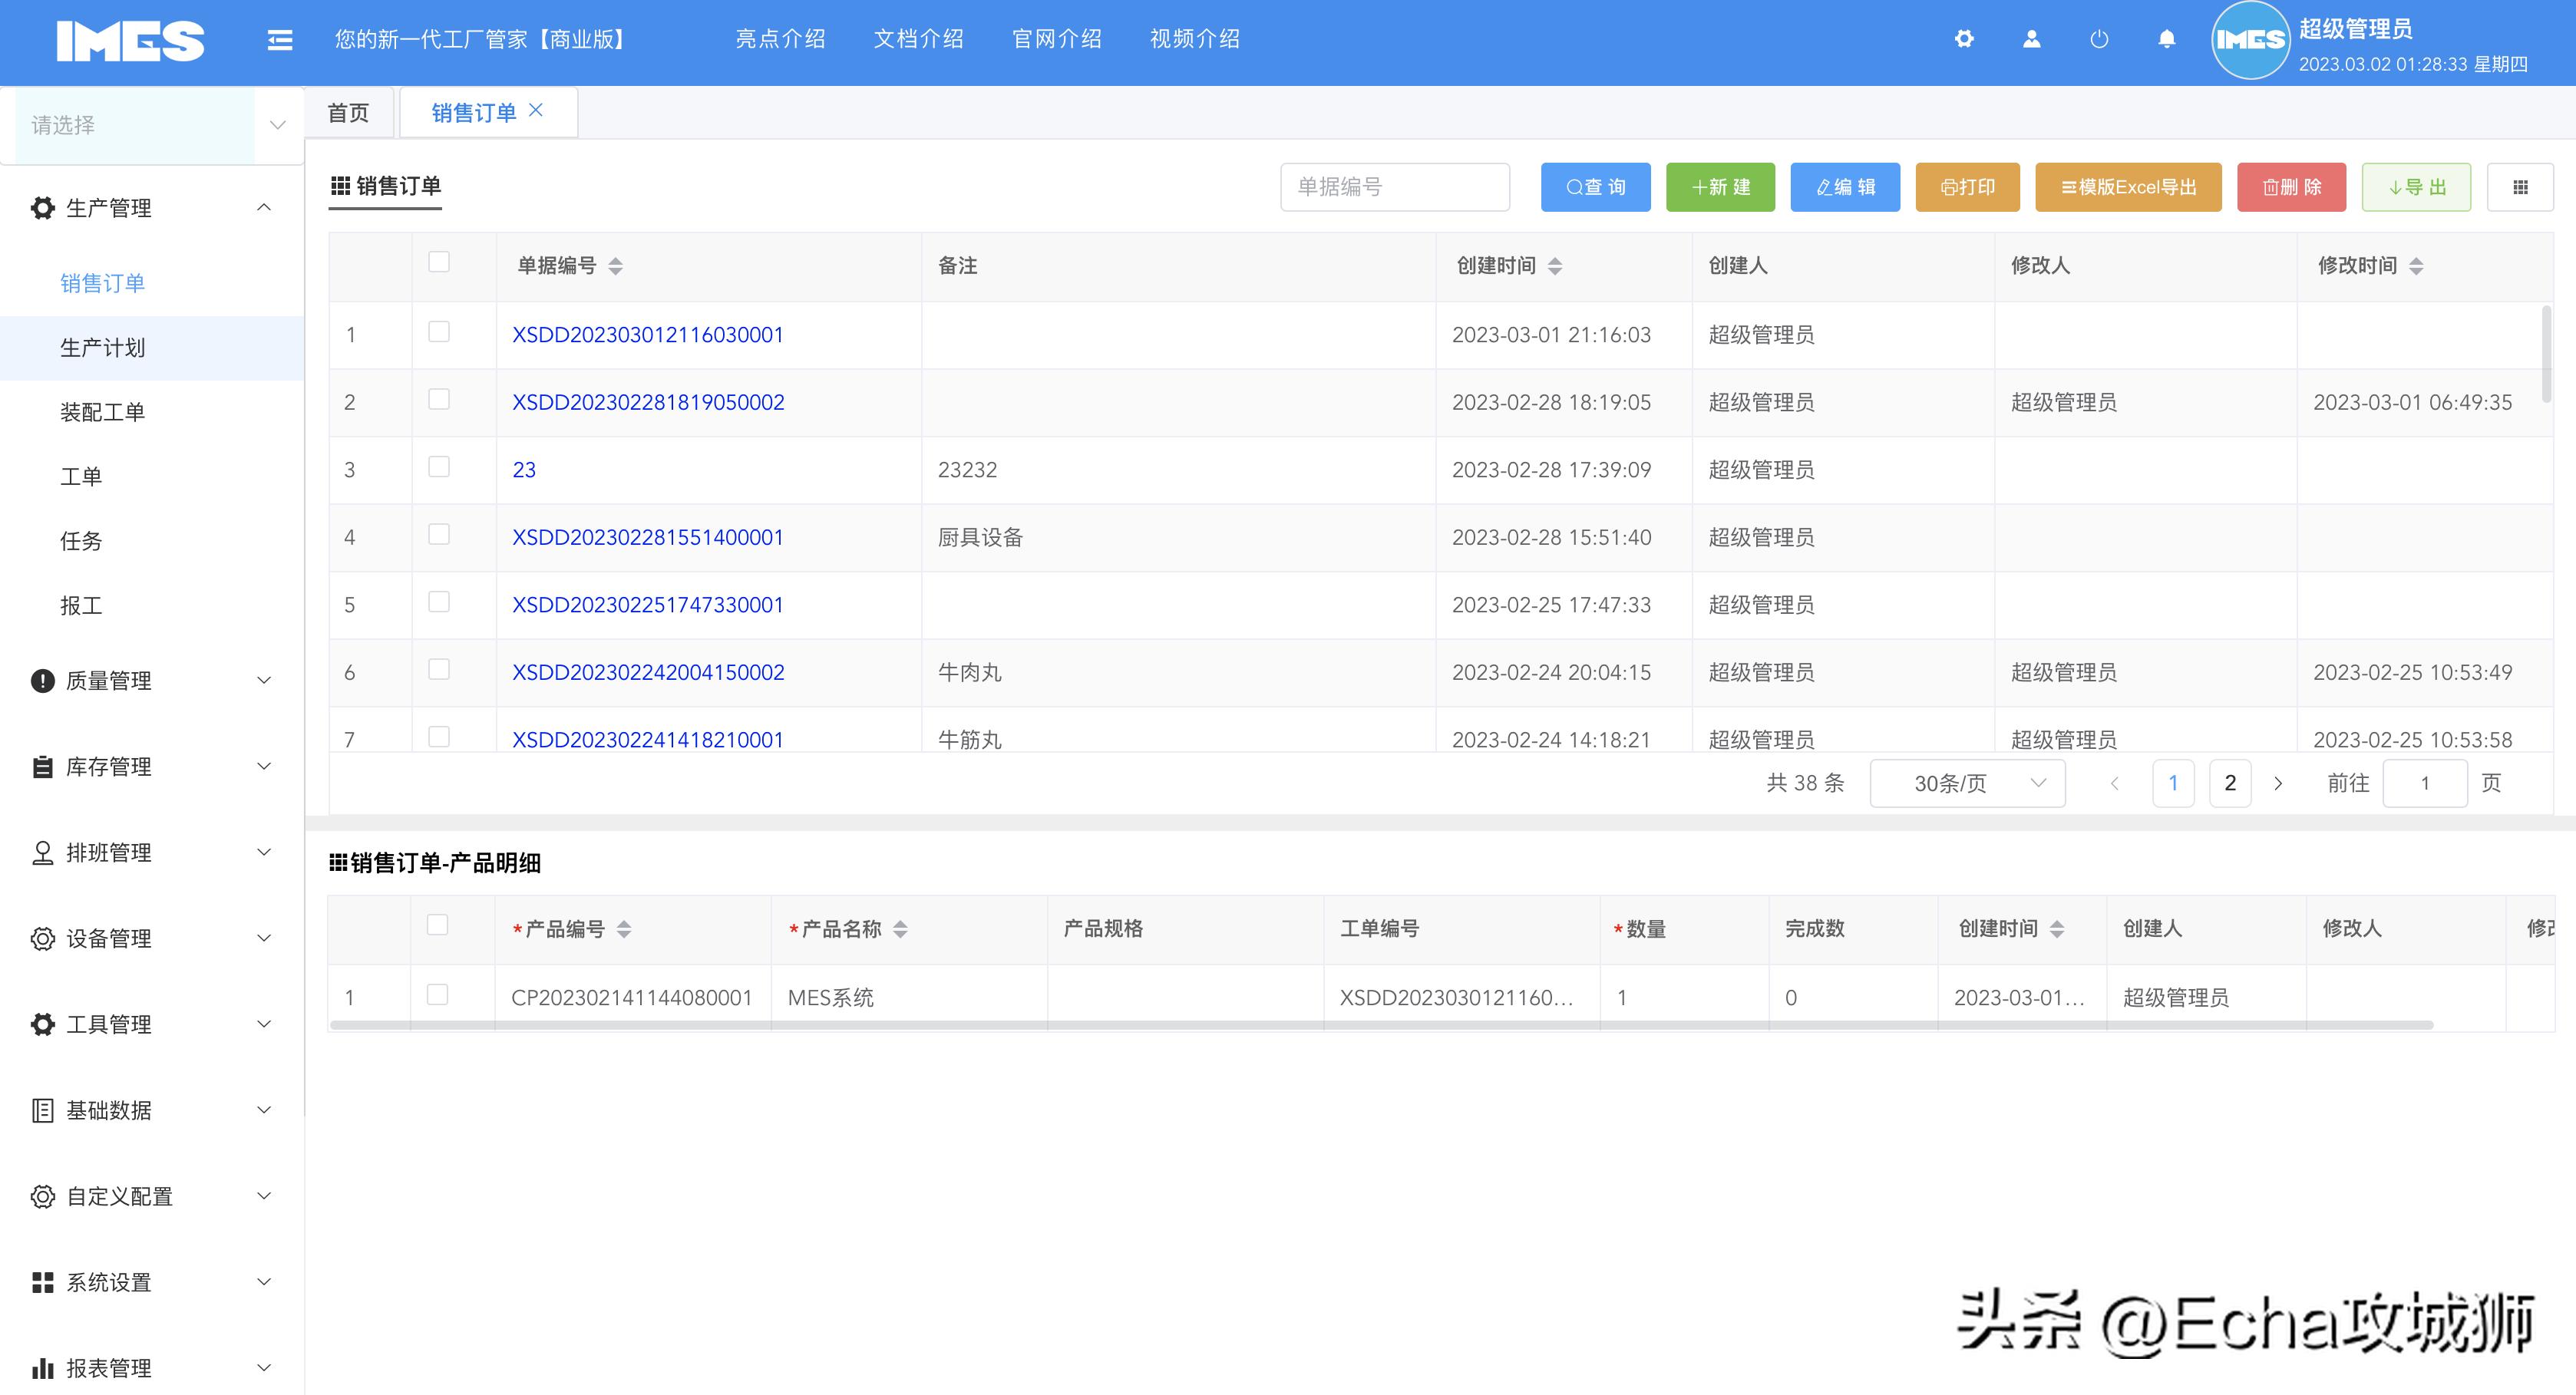Open the settings gear icon in top bar
The height and width of the screenshot is (1395, 2576).
[x=1965, y=38]
